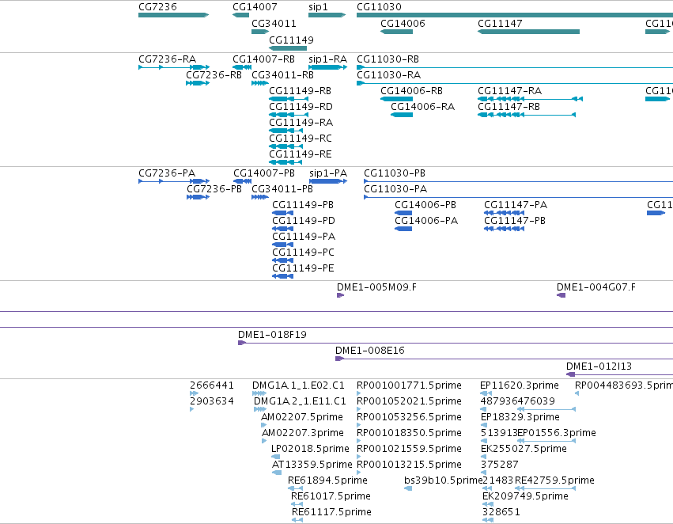Viewport: 673px width, 524px height.
Task: Open the CG14007-PB protein label
Action: (x=264, y=173)
